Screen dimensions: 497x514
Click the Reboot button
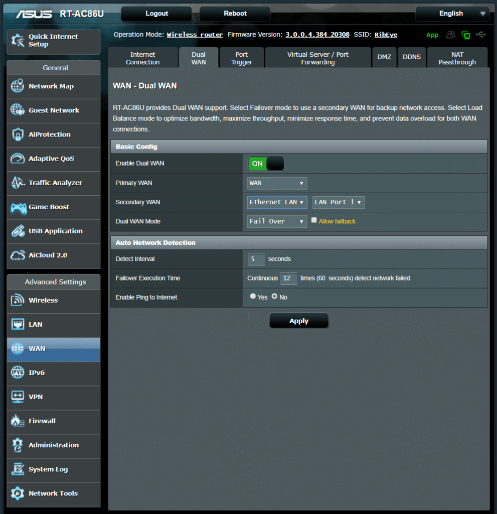[x=235, y=14]
